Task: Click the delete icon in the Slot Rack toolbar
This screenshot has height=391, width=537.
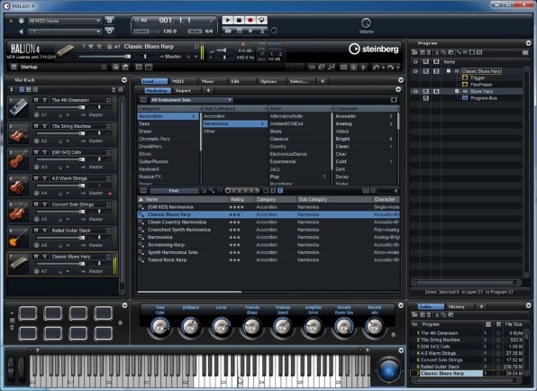Action: (114, 90)
